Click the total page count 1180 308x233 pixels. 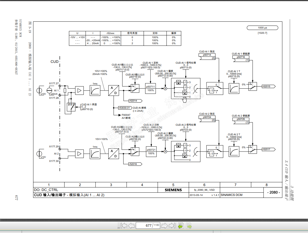(x=156, y=225)
